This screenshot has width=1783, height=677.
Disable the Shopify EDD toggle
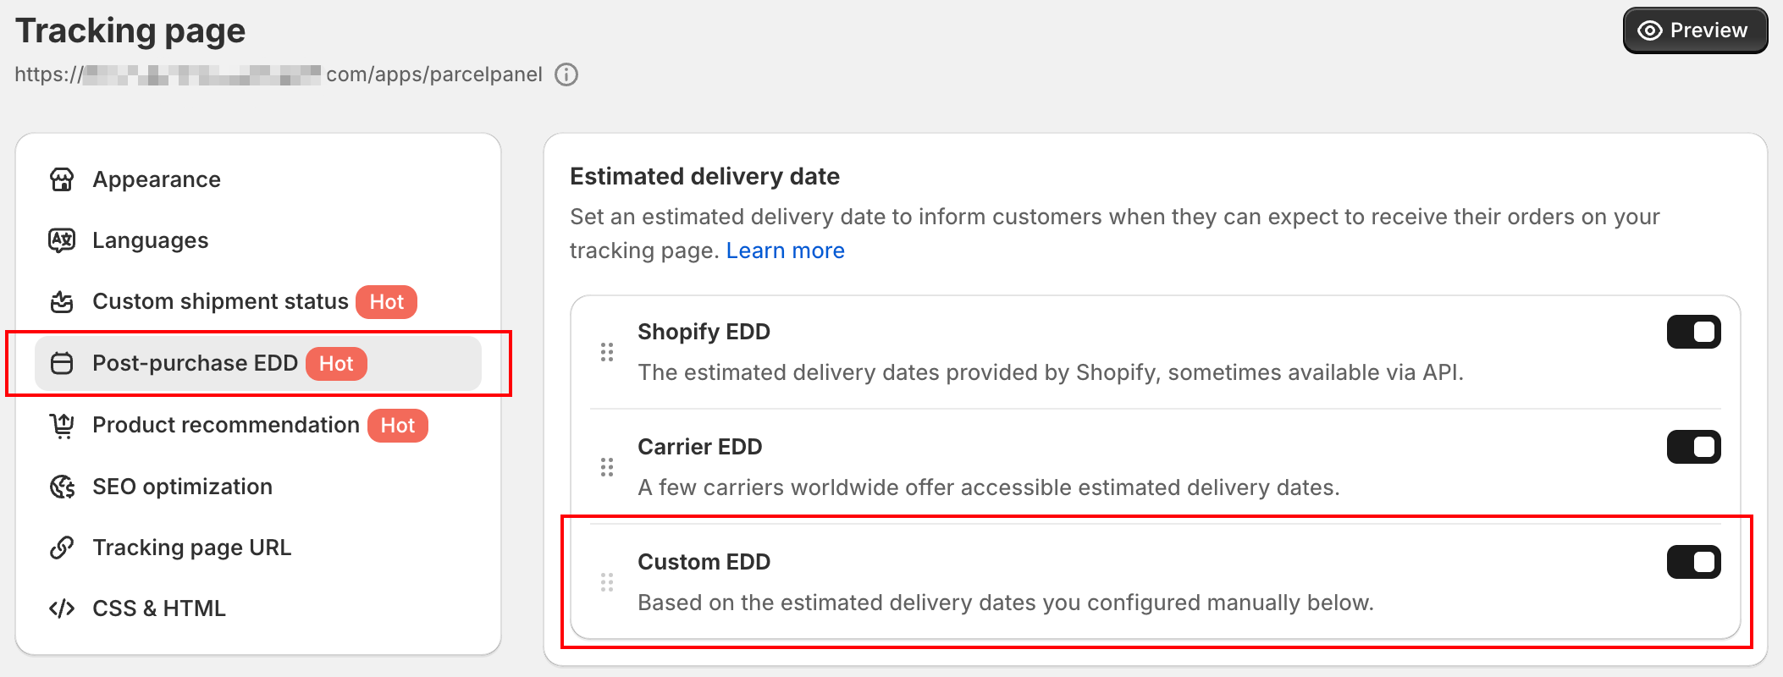[x=1693, y=332]
